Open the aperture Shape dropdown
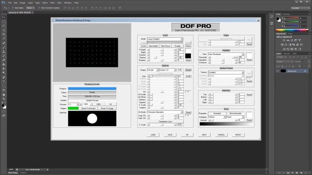The height and width of the screenshot is (175, 312). coord(153,70)
